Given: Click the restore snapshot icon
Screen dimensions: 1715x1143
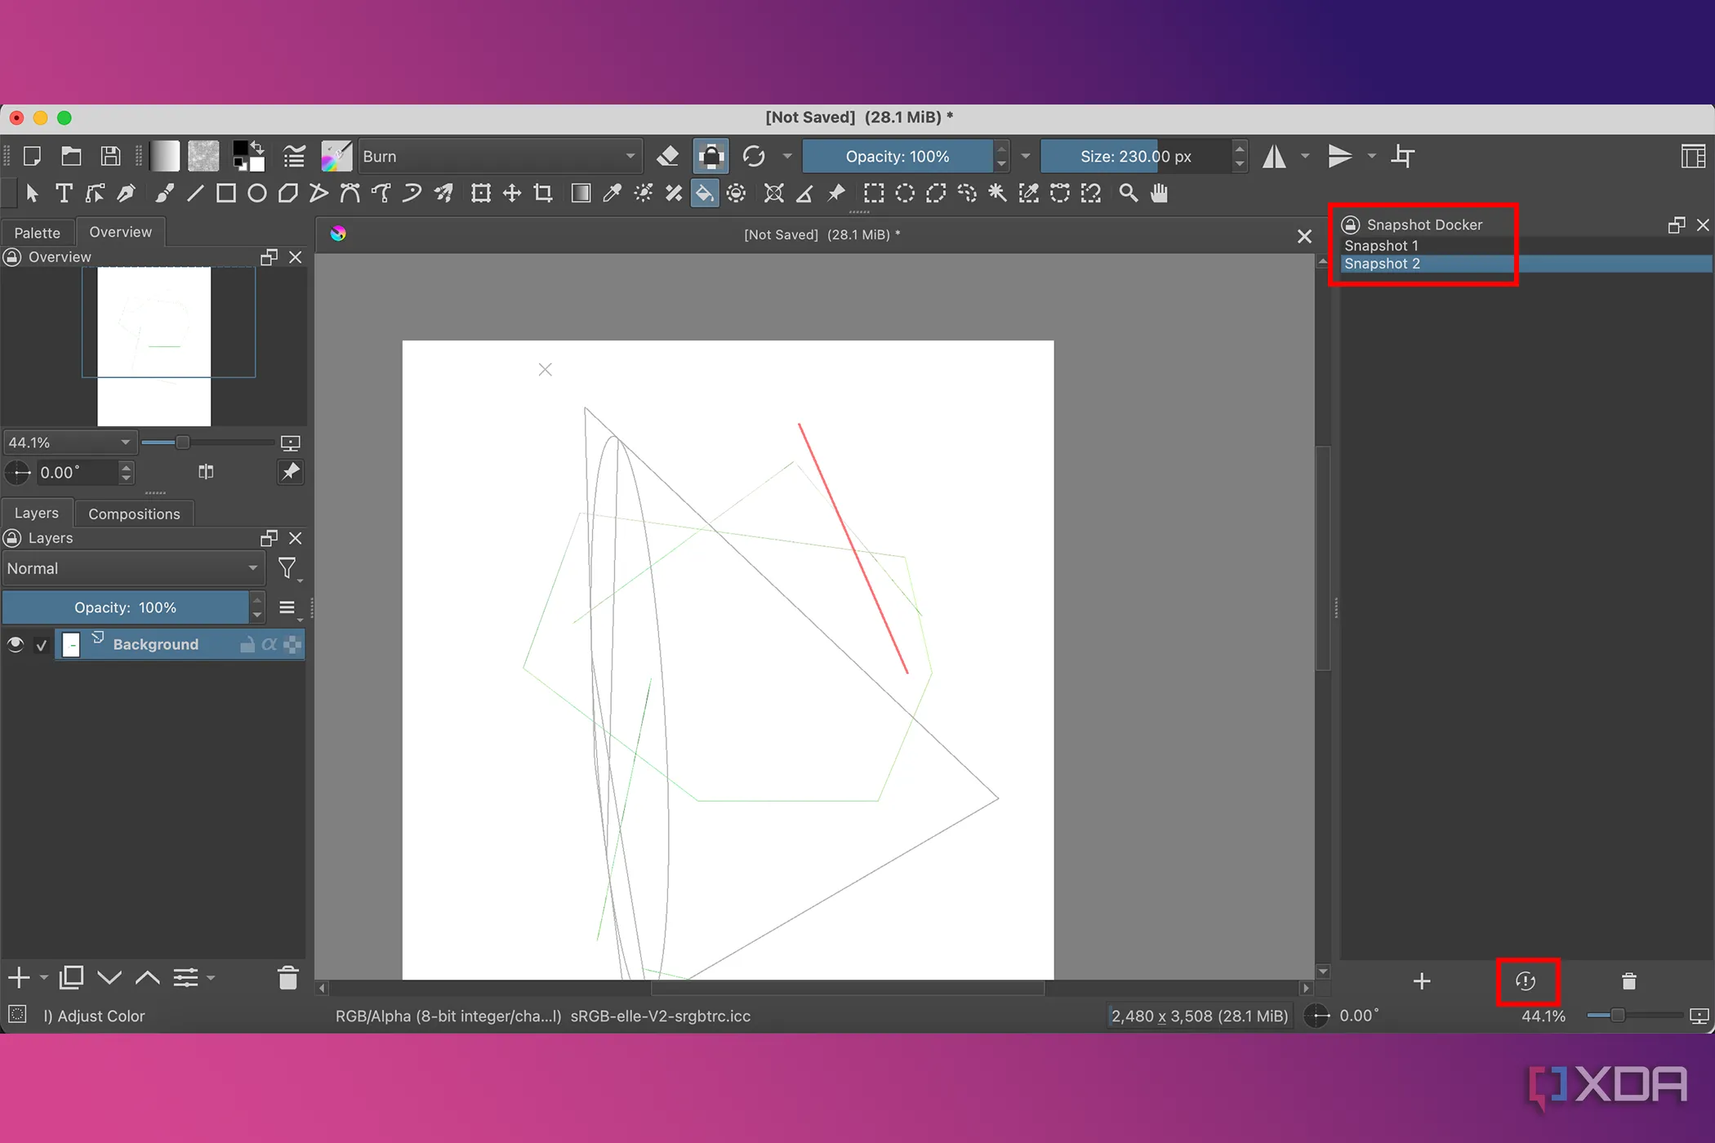Looking at the screenshot, I should tap(1526, 981).
